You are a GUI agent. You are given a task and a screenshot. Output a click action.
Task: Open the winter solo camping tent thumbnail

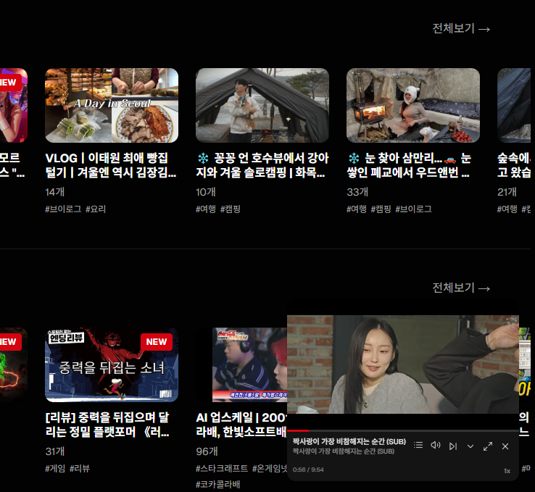[262, 105]
